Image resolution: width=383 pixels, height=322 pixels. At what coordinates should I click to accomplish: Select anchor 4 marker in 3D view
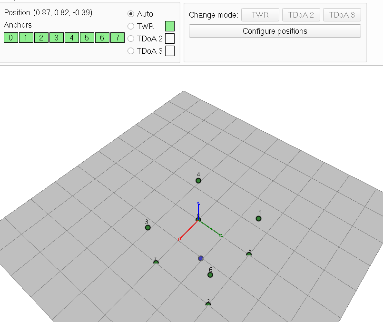point(198,181)
